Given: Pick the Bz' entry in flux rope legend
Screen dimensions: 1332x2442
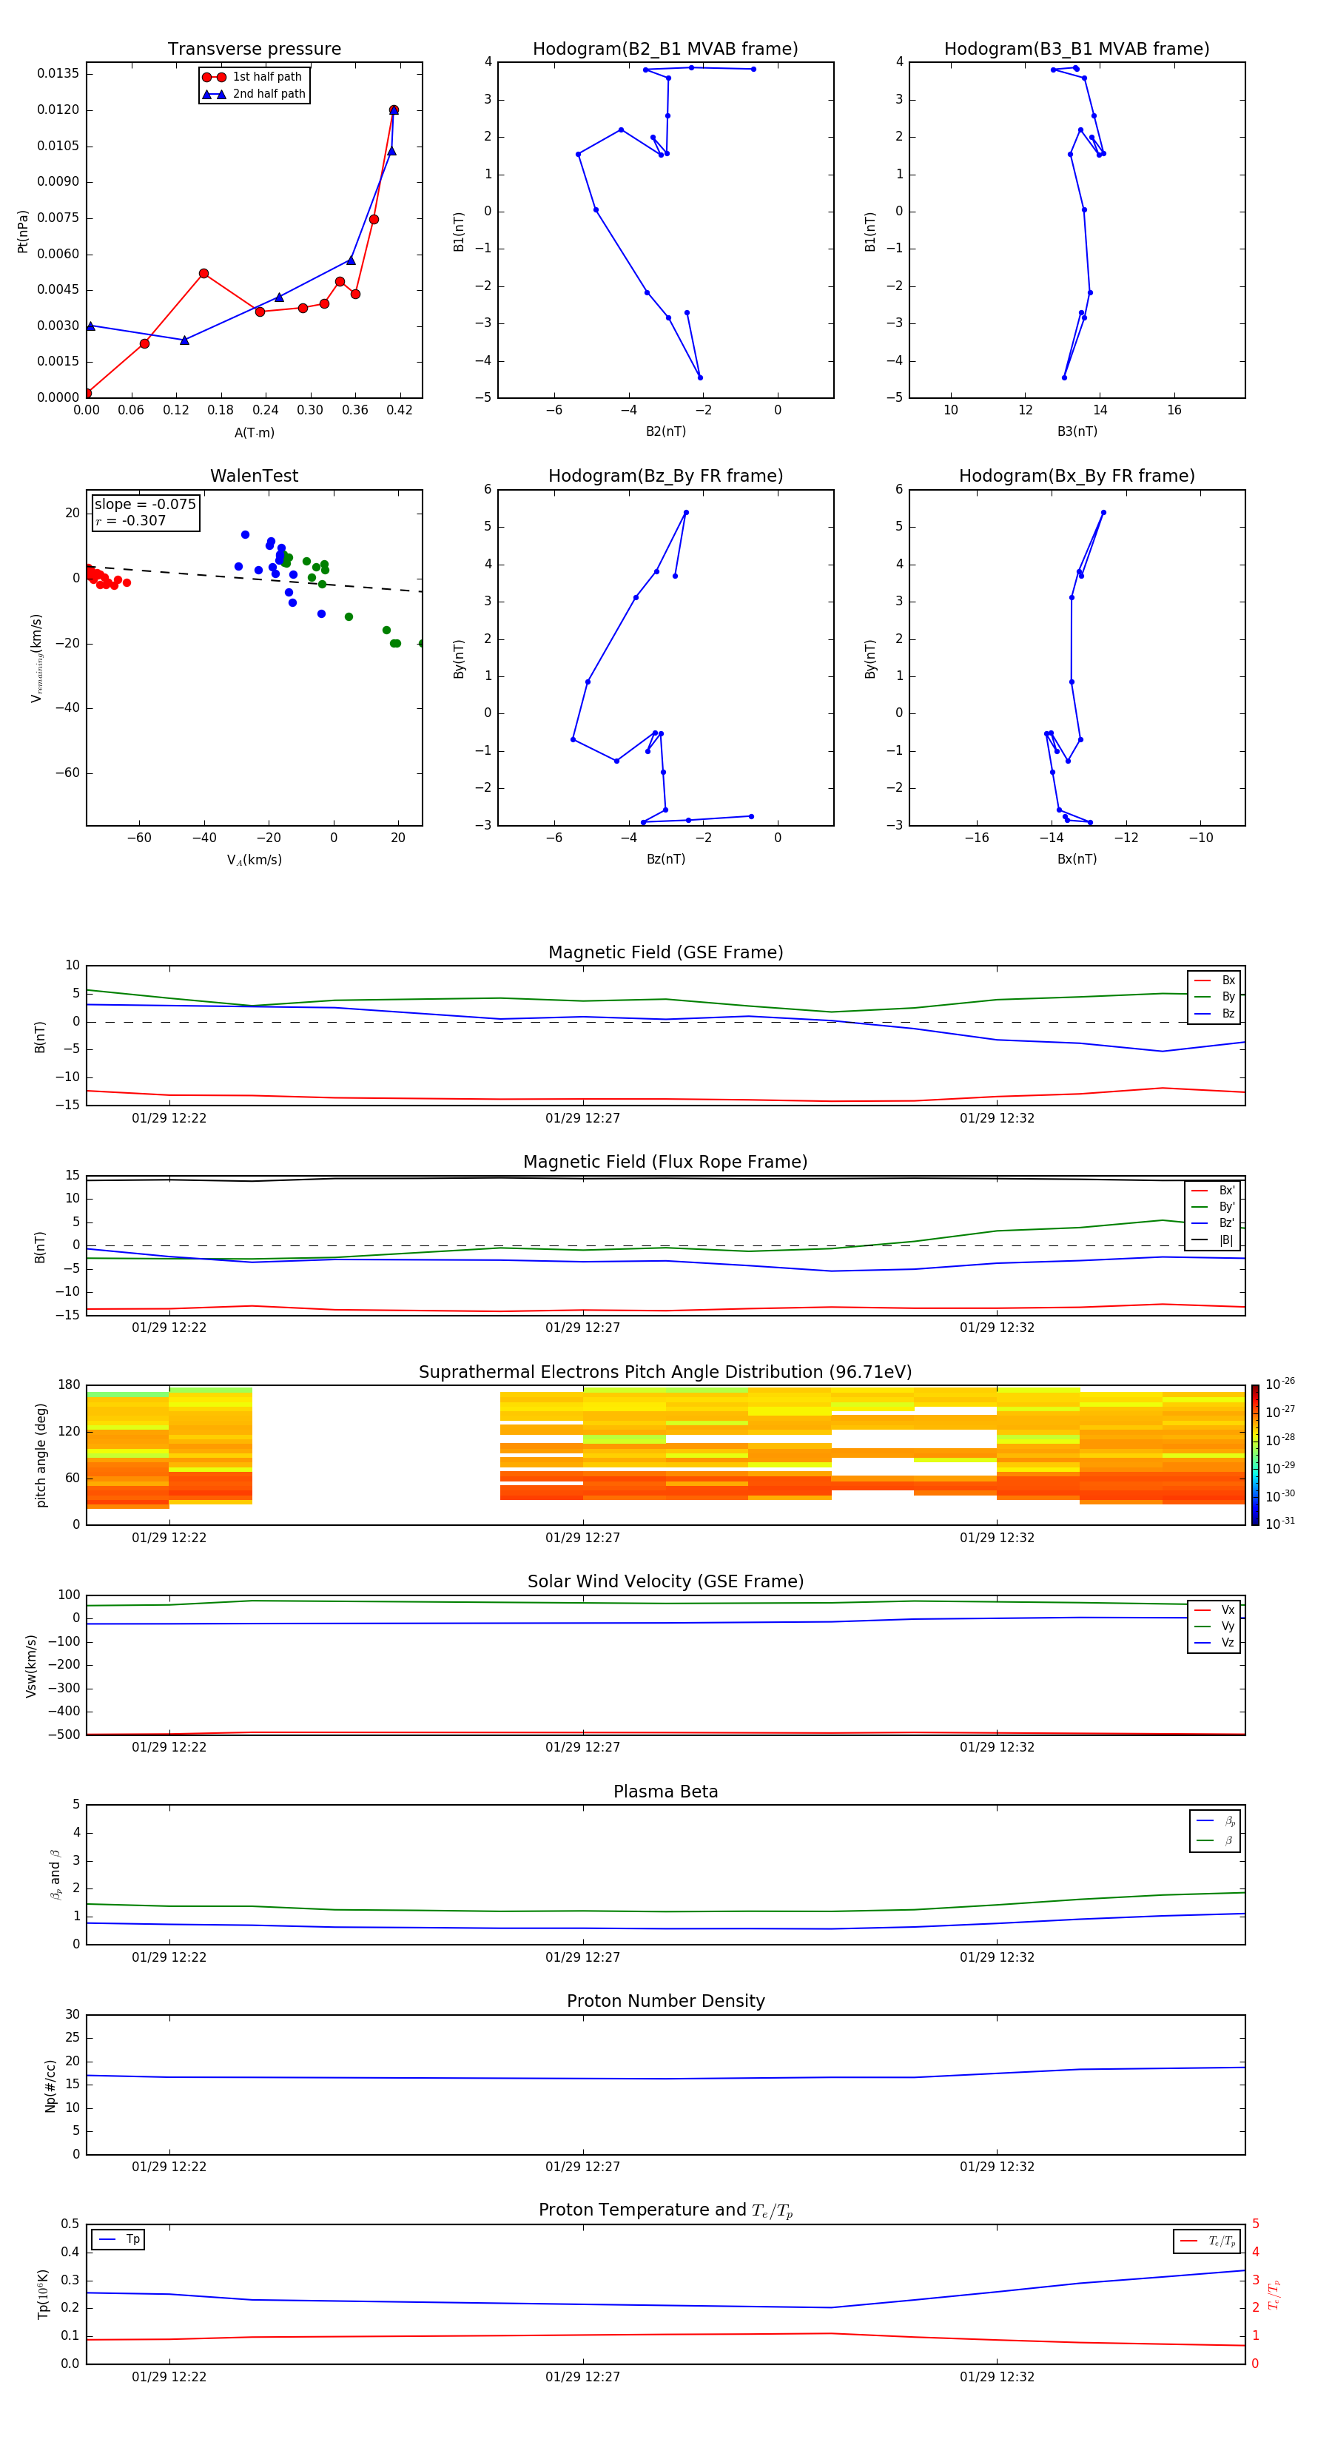Looking at the screenshot, I should click(x=1213, y=1223).
